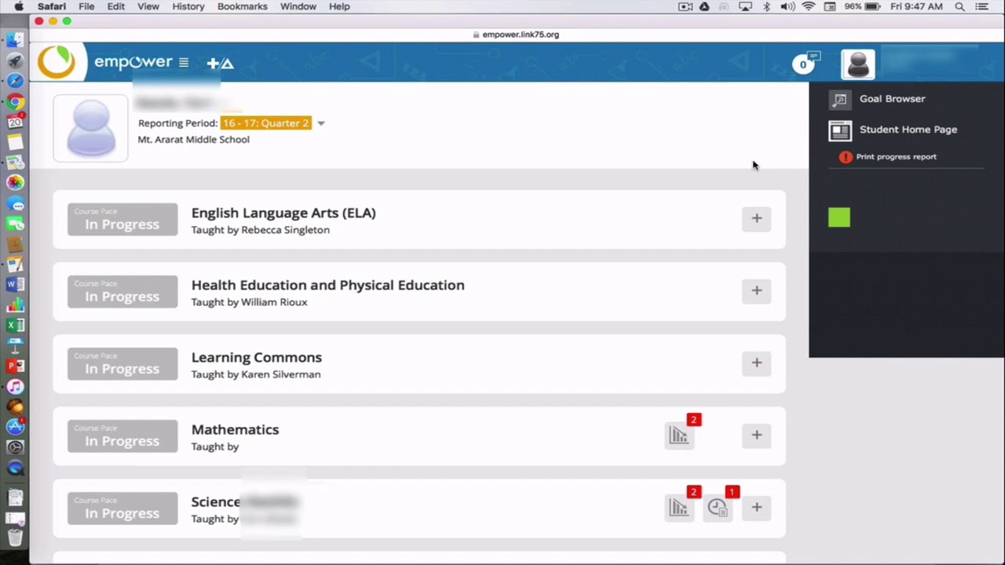Click the plus-triangle toolbar icon

click(221, 63)
